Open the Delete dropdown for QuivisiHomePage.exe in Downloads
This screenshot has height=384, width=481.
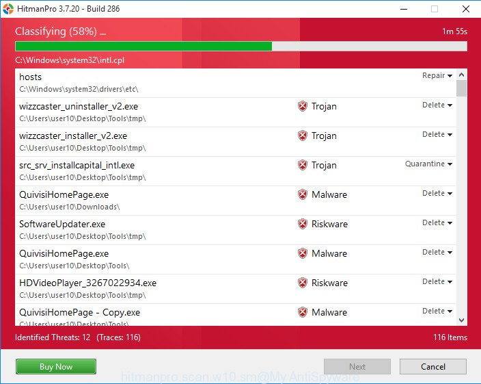(x=437, y=193)
